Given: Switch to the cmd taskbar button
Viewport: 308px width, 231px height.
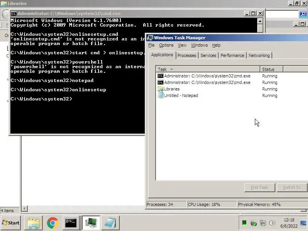Looking at the screenshot, I should 71,223.
